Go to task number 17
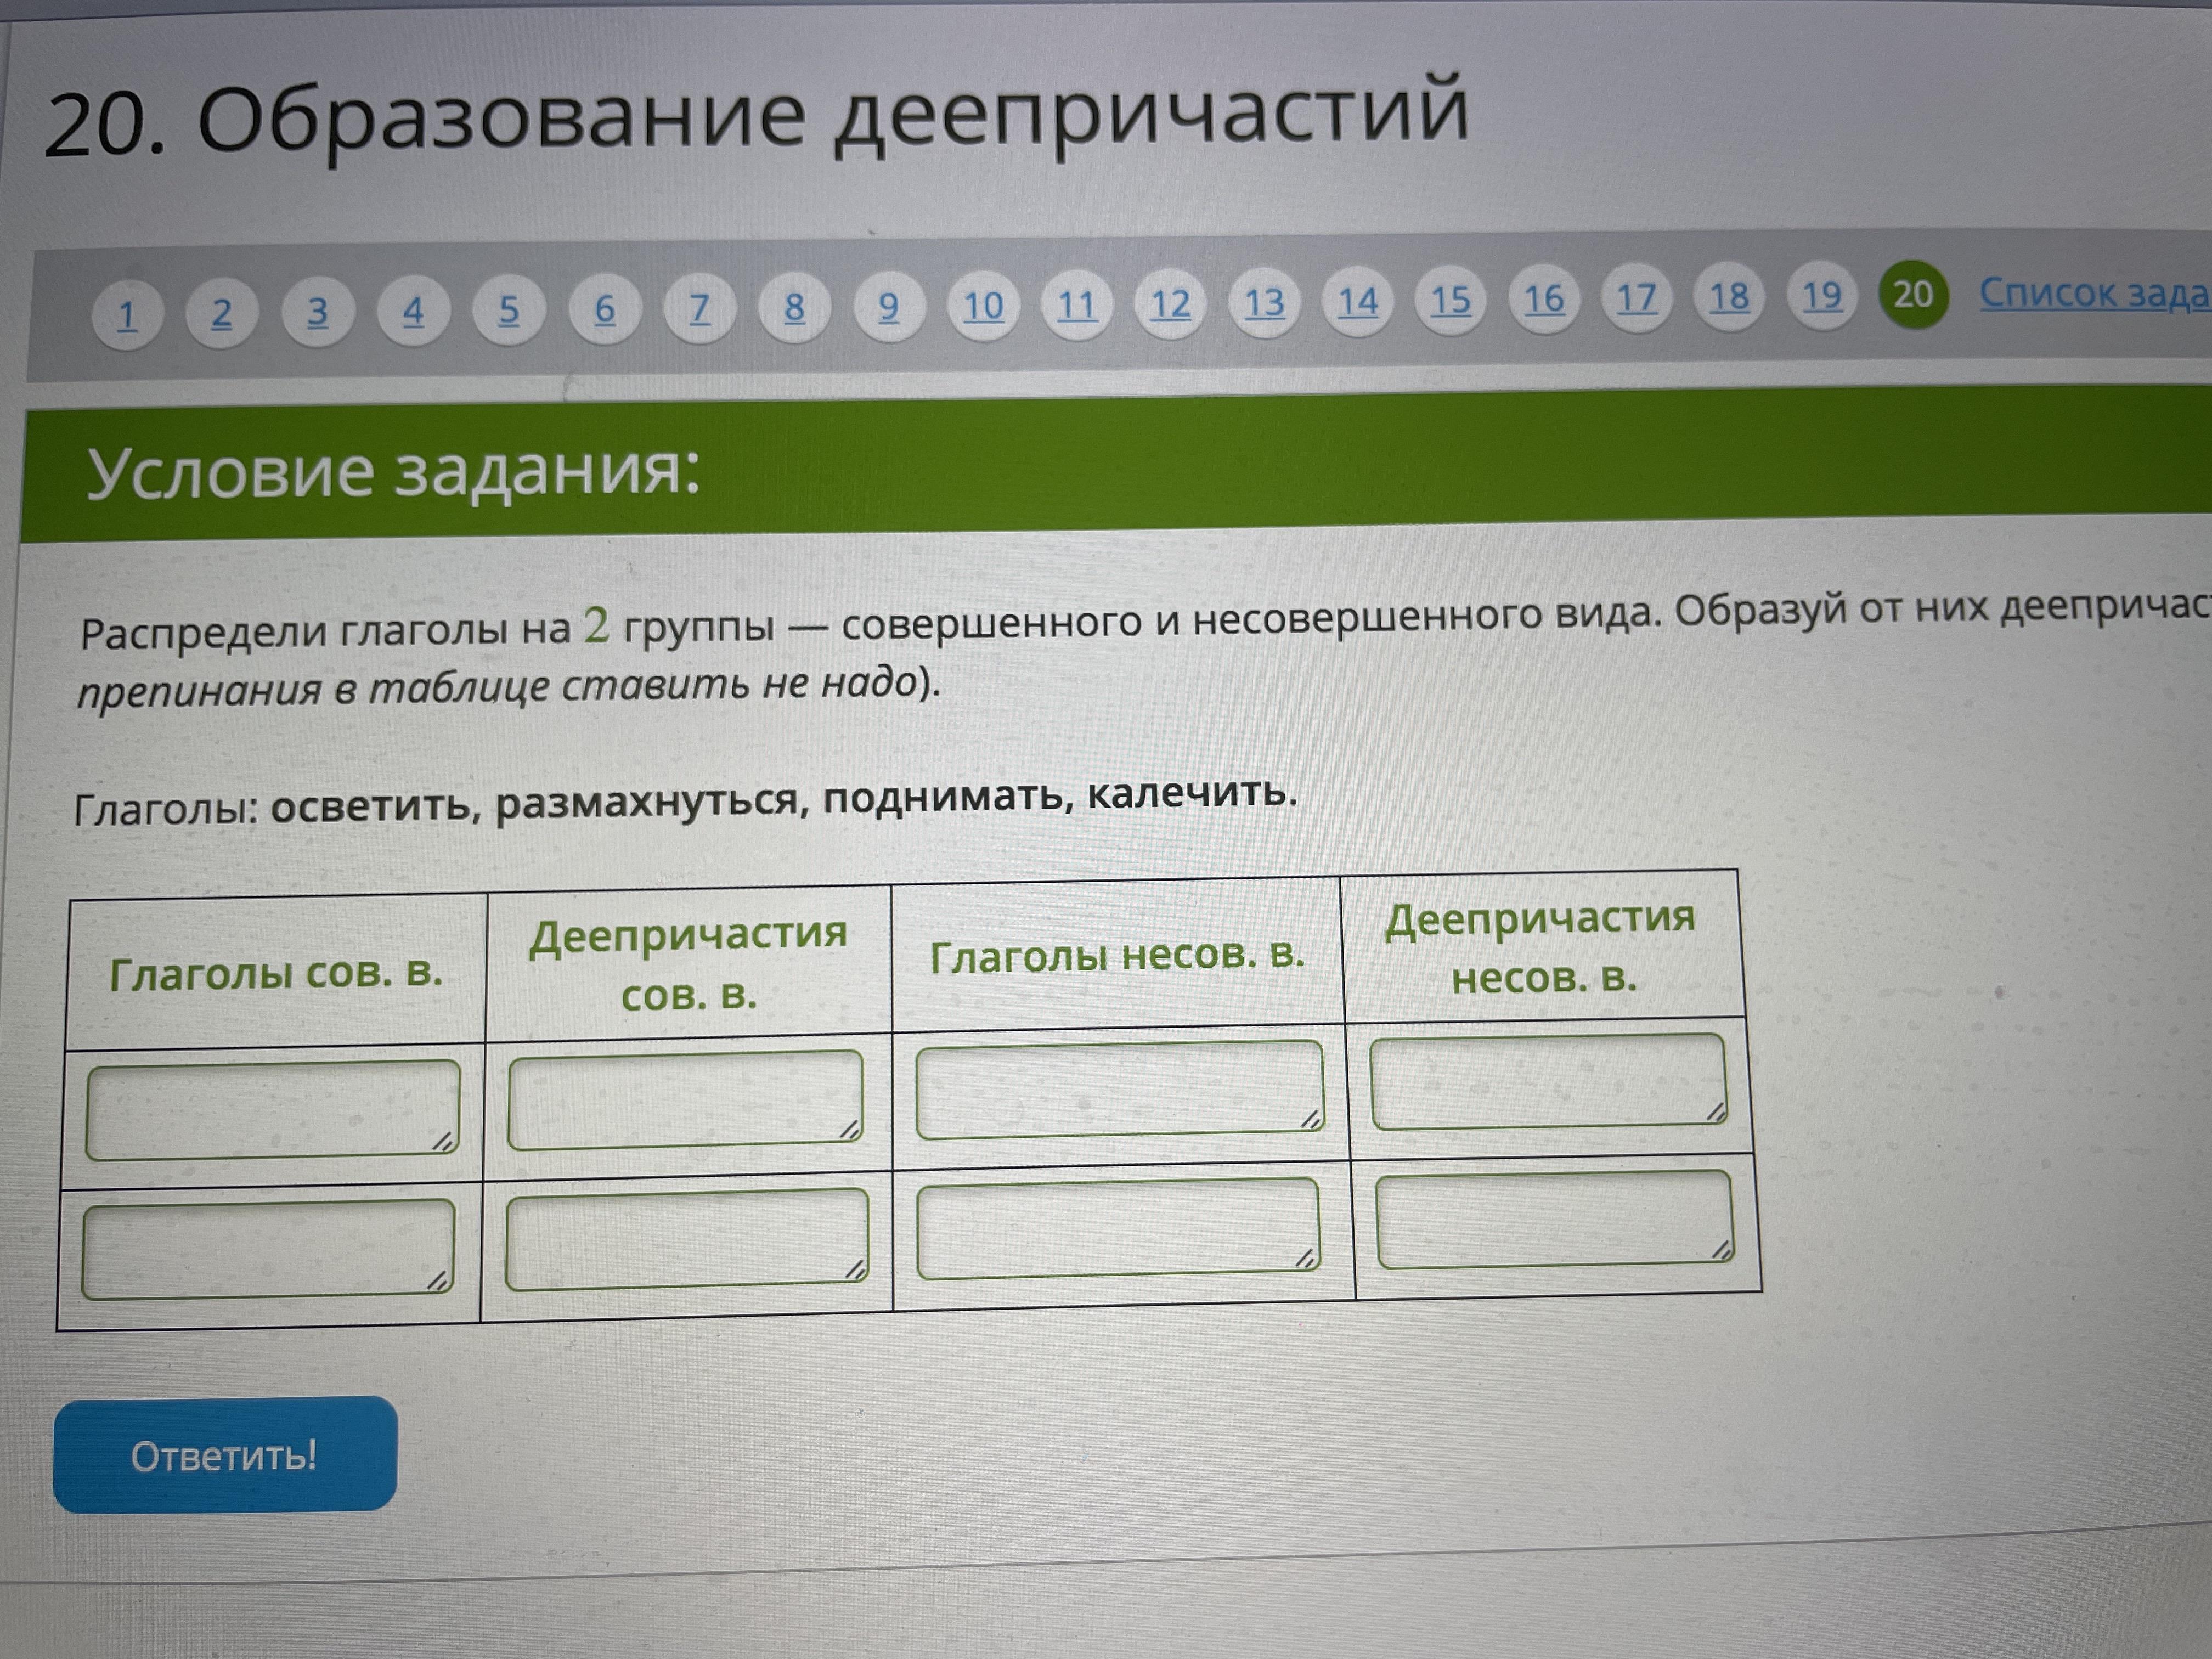This screenshot has width=2212, height=1659. (x=1636, y=298)
